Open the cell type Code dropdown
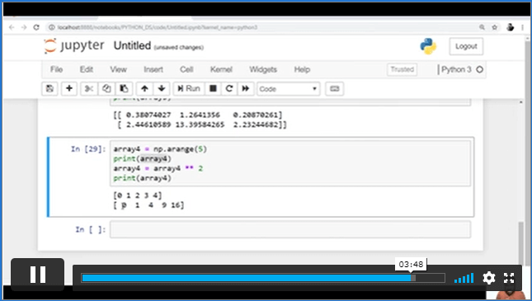The height and width of the screenshot is (301, 532). (x=289, y=89)
